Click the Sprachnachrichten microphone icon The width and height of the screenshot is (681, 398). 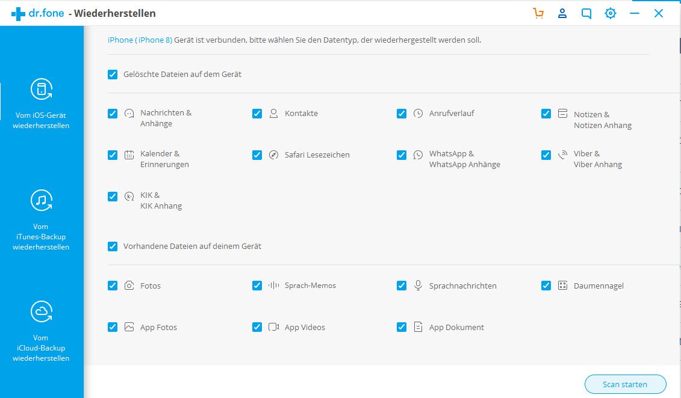(418, 286)
